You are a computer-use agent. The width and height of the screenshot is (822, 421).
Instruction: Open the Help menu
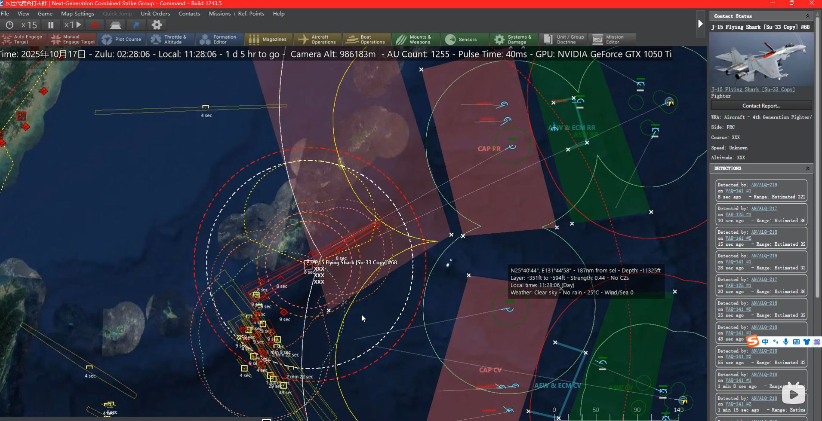click(x=279, y=14)
